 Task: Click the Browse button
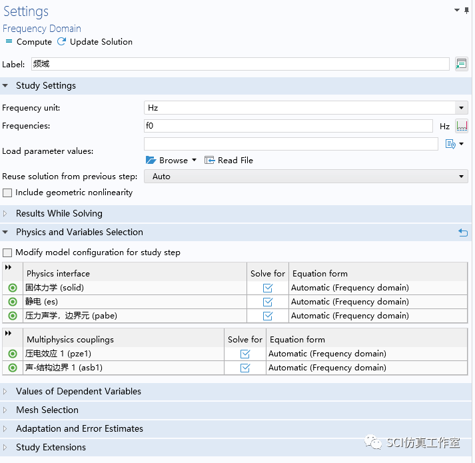[x=171, y=160]
